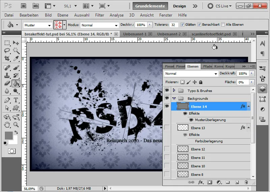270x192 pixels.
Task: Toggle the Benachbart checkbox
Action: pyautogui.click(x=199, y=25)
